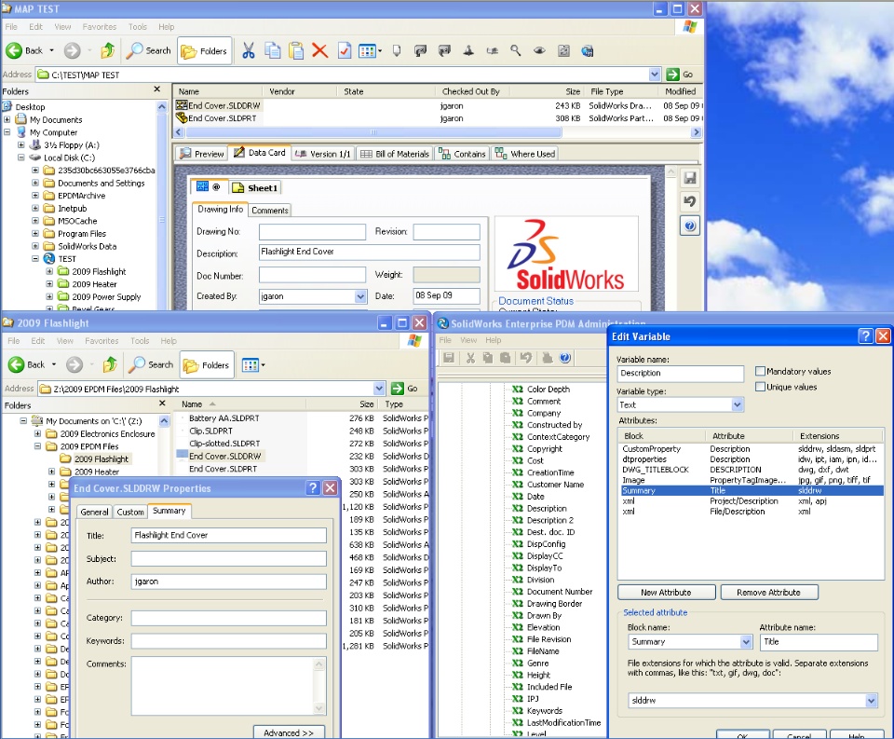894x739 pixels.
Task: Open Search in the 2009 Flashlight window
Action: (x=151, y=364)
